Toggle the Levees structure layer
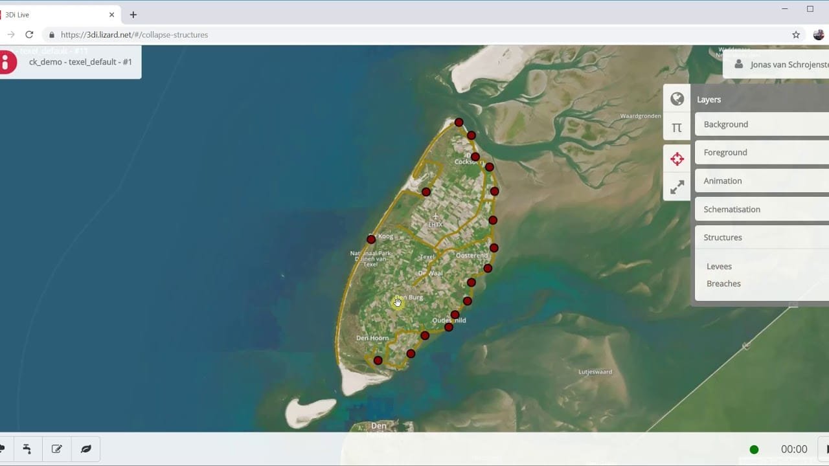 (719, 266)
